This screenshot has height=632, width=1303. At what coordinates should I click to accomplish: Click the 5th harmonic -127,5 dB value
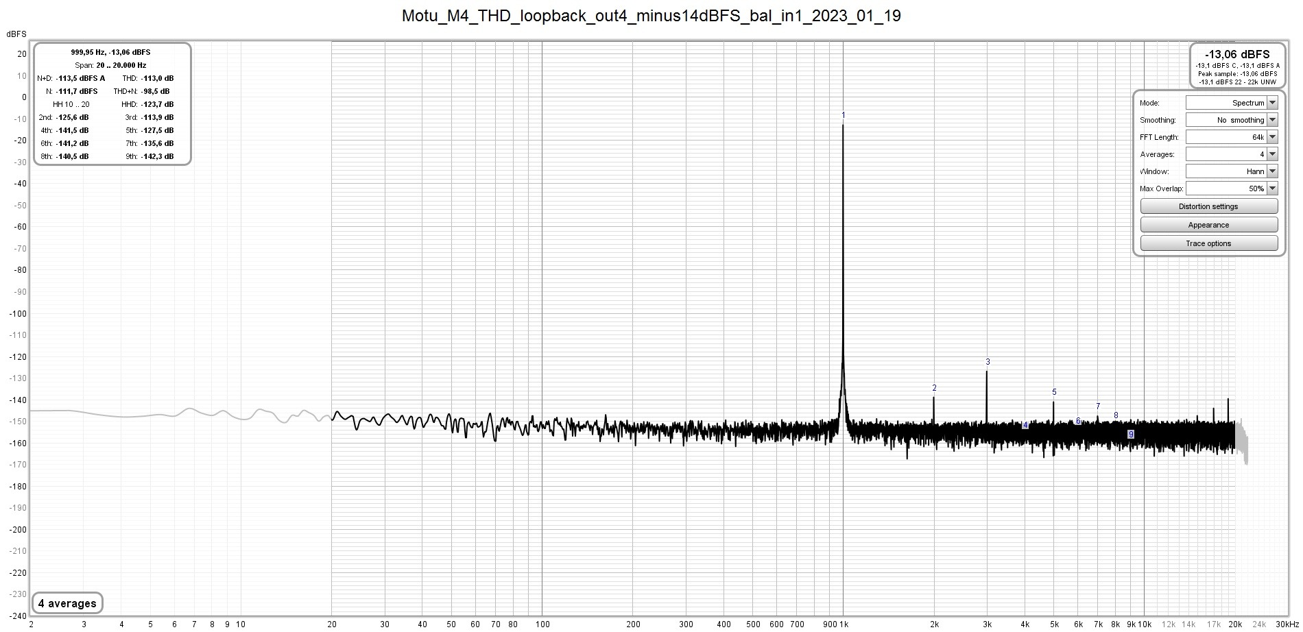coord(157,130)
